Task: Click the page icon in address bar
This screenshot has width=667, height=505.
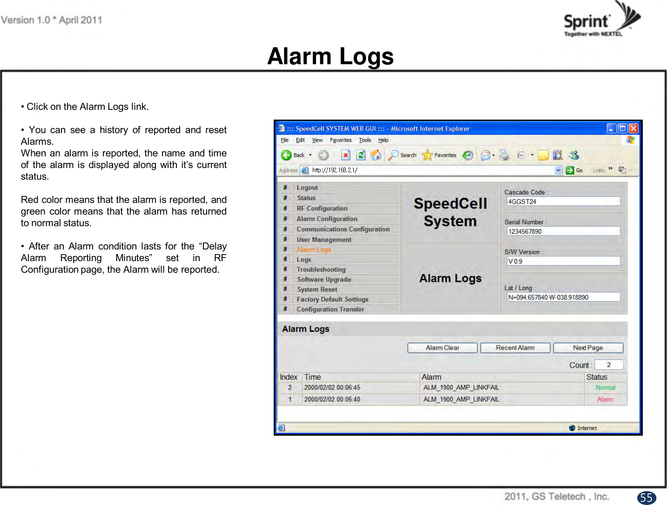Action: point(305,170)
